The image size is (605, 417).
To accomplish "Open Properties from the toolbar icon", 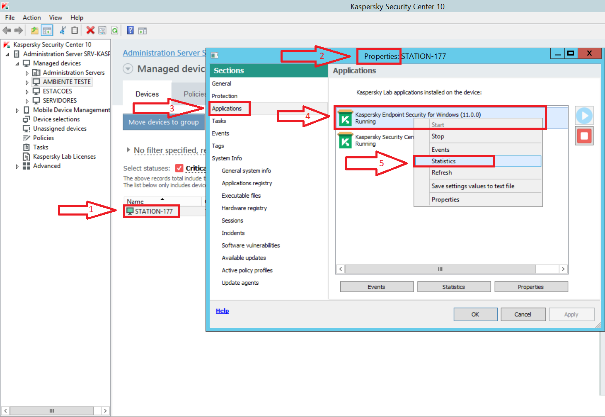I will pos(102,30).
